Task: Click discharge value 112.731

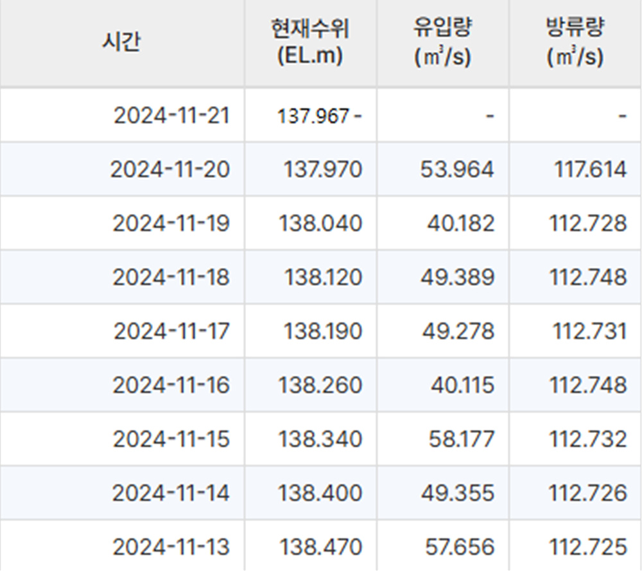Action: click(x=590, y=331)
